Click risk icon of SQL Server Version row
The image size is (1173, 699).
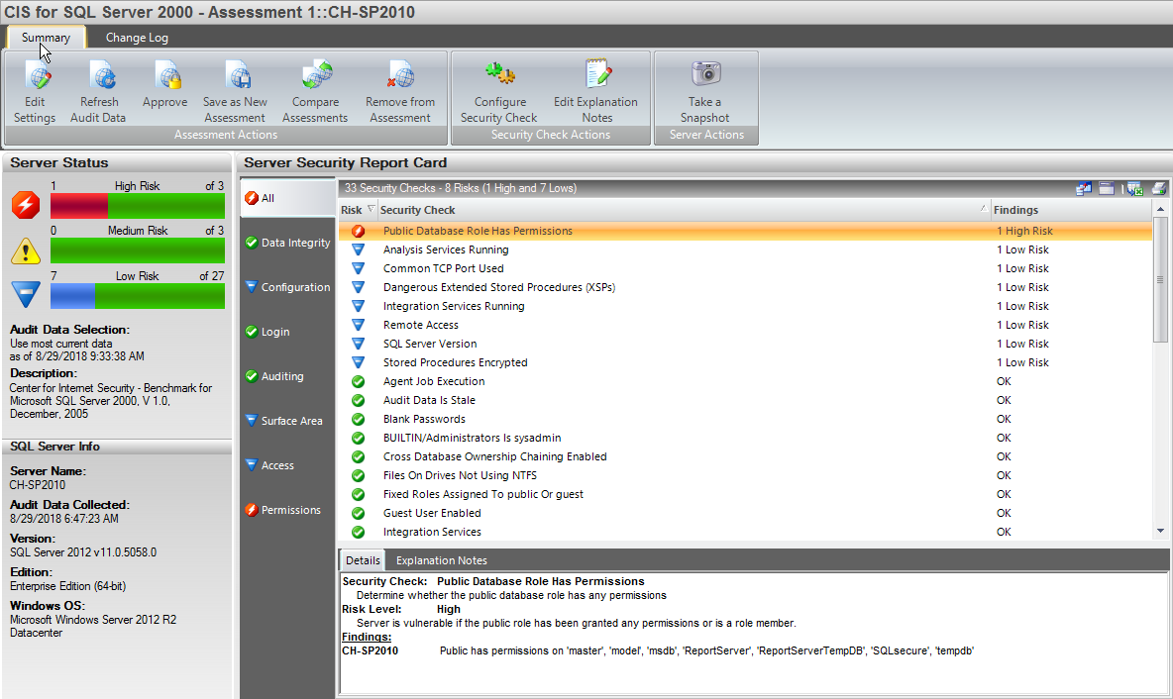[359, 344]
